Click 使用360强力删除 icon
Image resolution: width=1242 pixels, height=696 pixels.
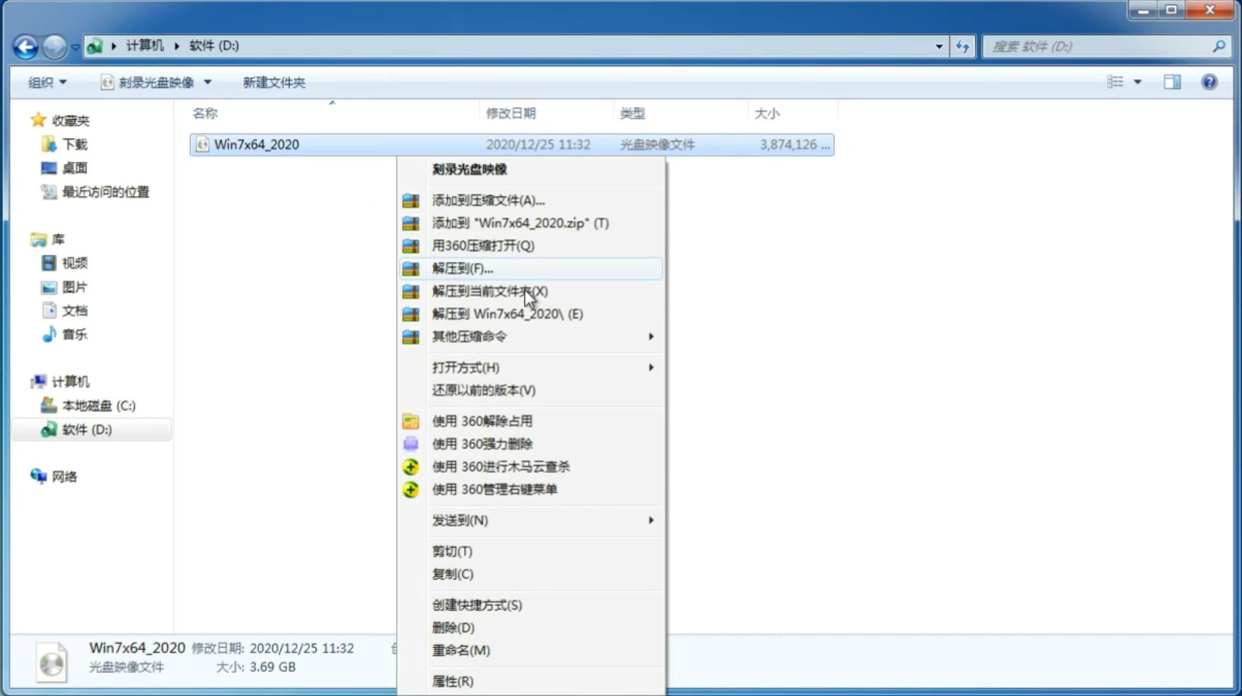point(411,443)
